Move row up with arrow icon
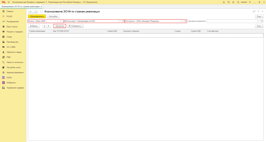 [44, 26]
